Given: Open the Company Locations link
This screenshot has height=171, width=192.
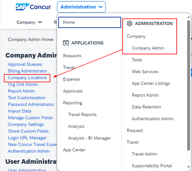Looking at the screenshot, I should coord(27,78).
